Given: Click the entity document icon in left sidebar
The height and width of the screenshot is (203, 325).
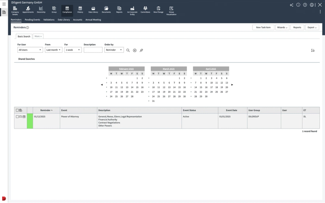Looking at the screenshot, I should click(x=4, y=12).
